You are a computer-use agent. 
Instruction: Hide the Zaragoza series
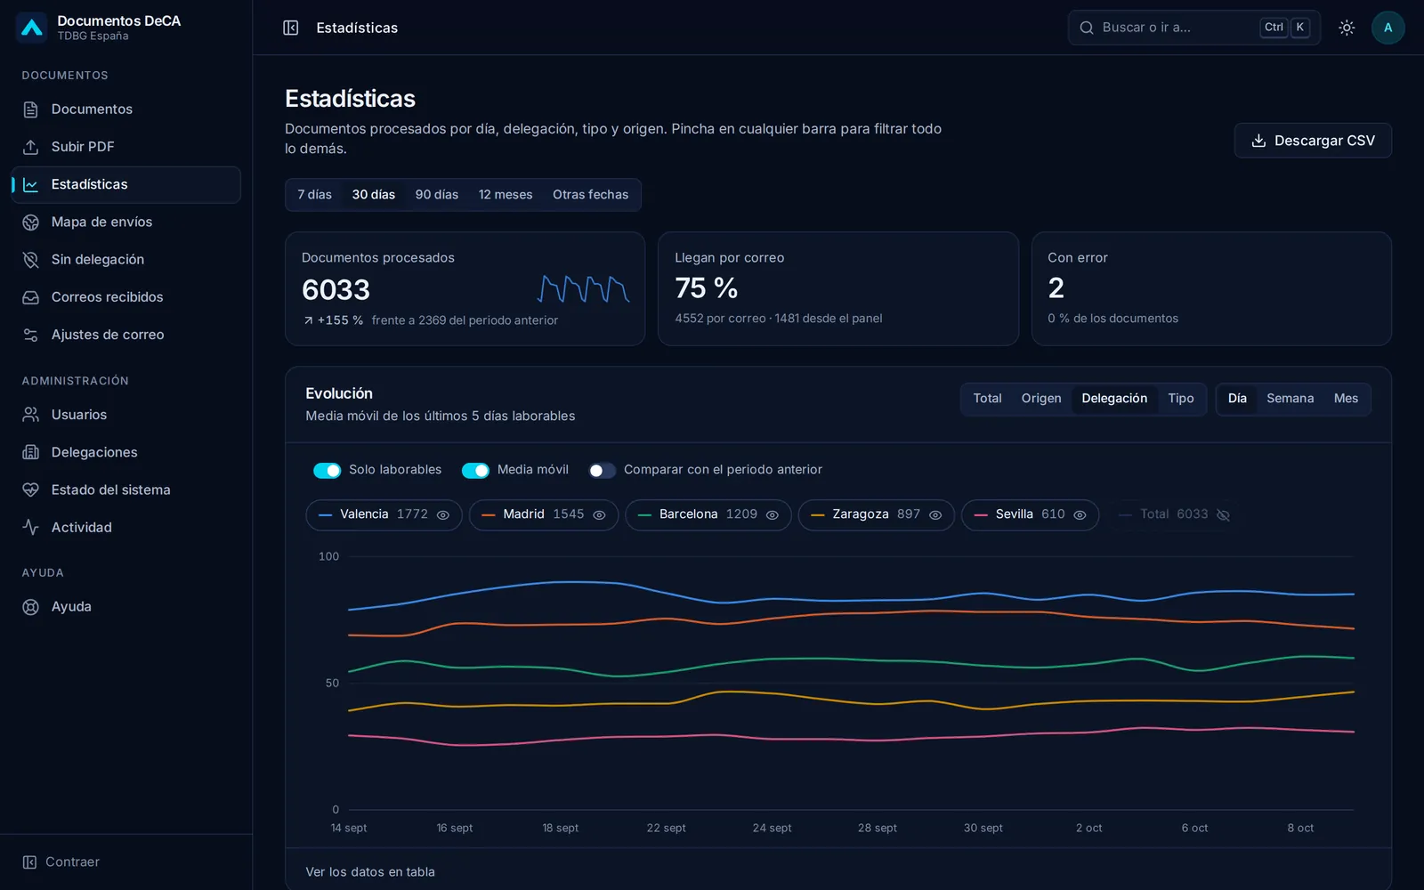point(877,514)
